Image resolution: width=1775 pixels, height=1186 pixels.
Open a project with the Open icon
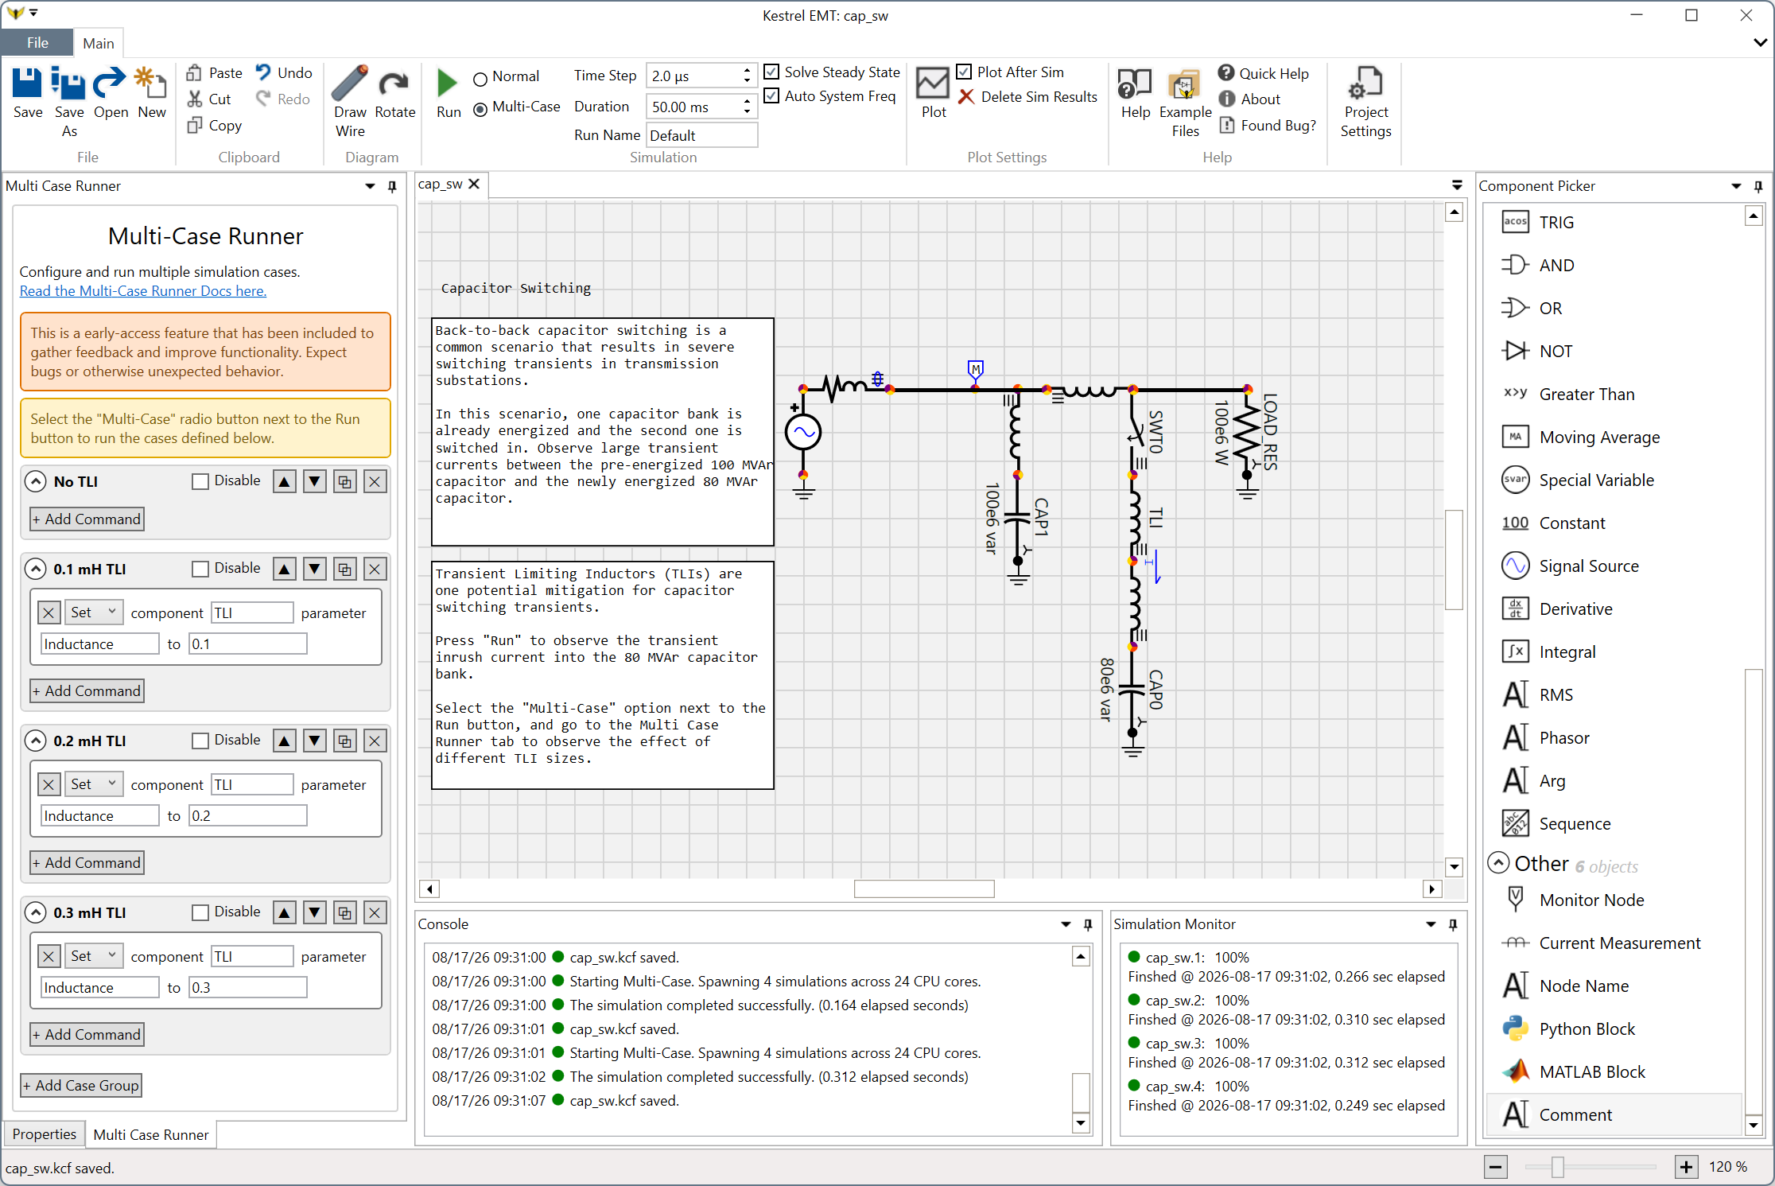click(110, 83)
